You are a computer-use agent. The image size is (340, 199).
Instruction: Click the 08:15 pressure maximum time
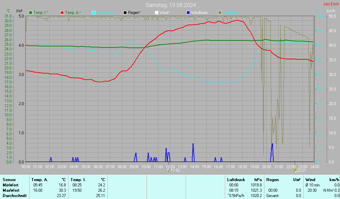(x=234, y=190)
